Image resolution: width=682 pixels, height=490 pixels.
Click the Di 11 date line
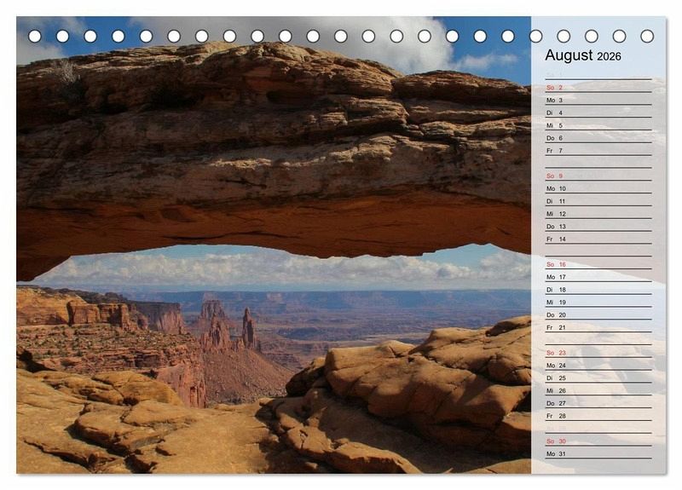pyautogui.click(x=556, y=201)
